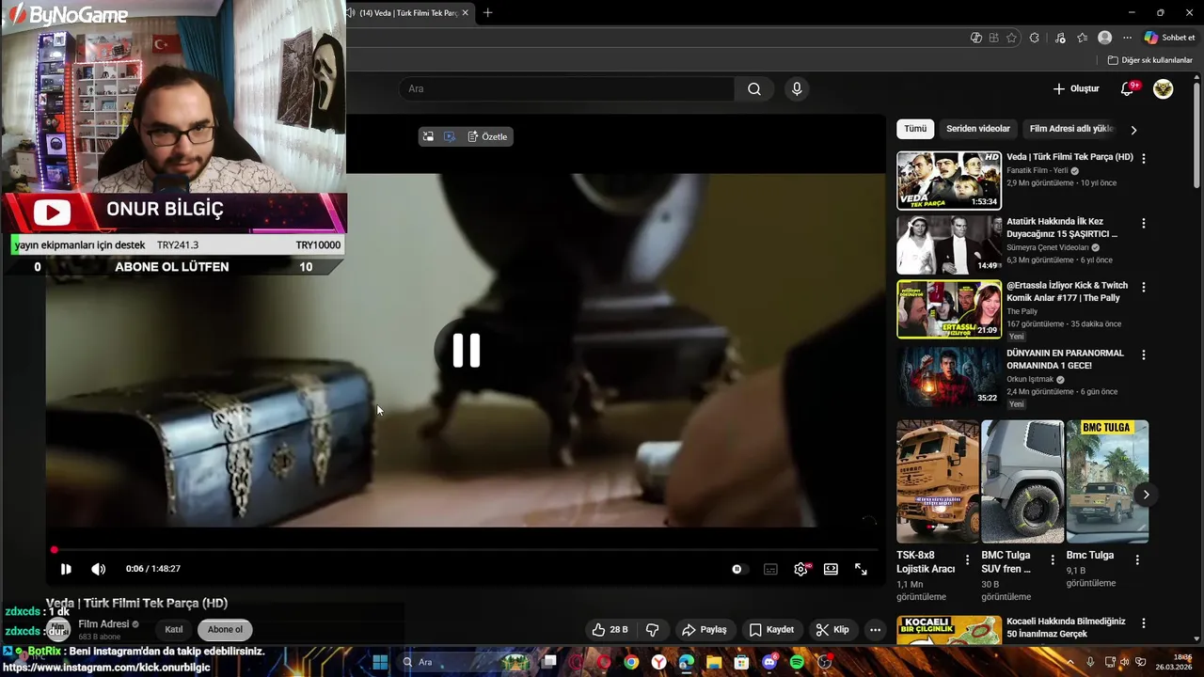Start voice search with microphone icon
Viewport: 1204px width, 677px height.
[x=797, y=88]
